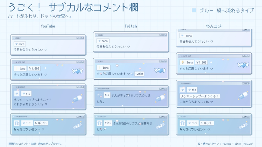Click the gem icon beside mio in わんコメ card
The width and height of the screenshot is (262, 147).
tap(190, 90)
